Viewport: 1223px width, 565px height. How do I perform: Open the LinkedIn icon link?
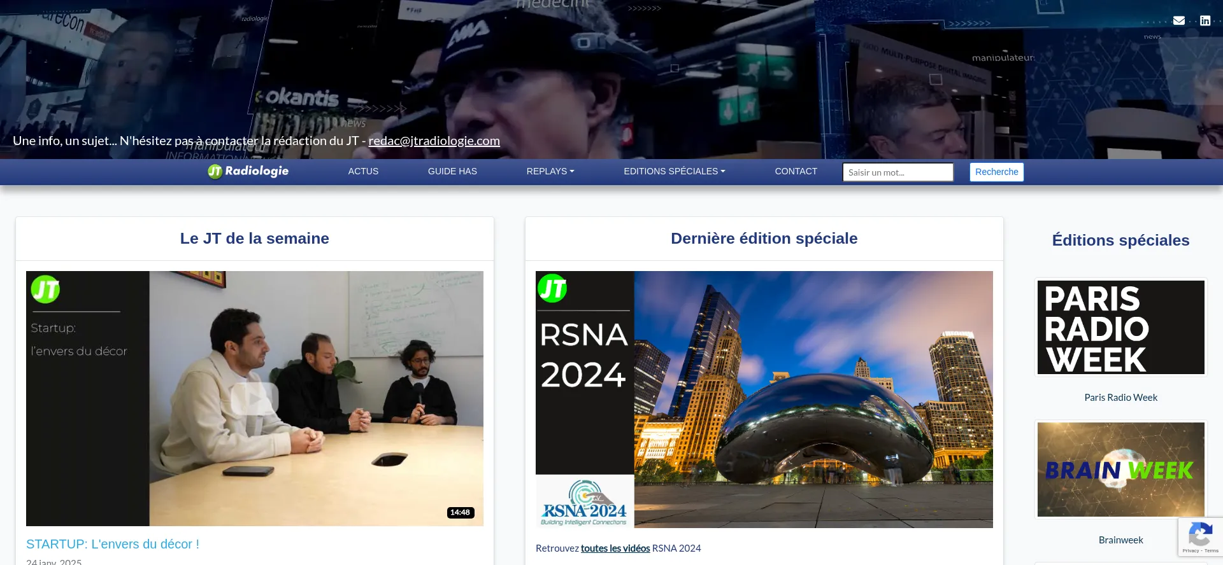point(1205,20)
